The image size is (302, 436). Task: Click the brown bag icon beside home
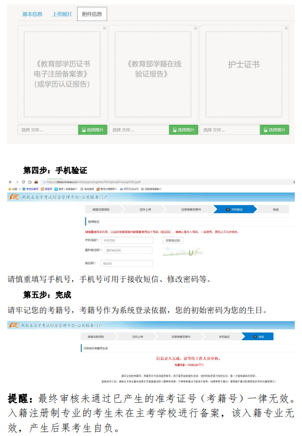(36, 182)
